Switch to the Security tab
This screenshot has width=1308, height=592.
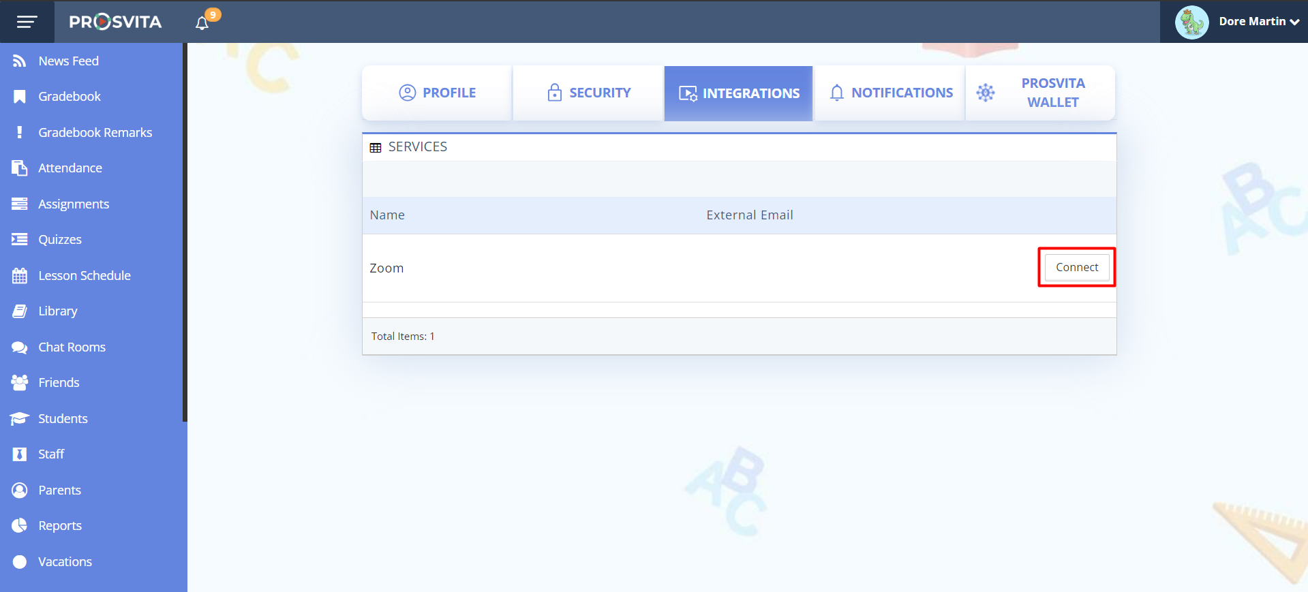[588, 93]
